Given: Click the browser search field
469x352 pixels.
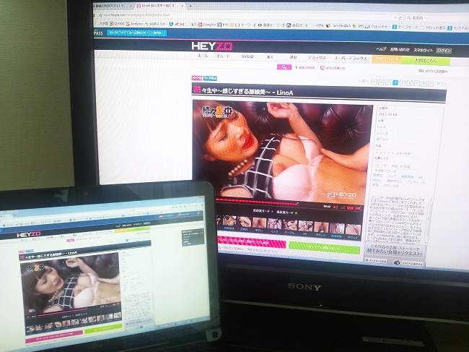Looking at the screenshot, I should (437, 18).
